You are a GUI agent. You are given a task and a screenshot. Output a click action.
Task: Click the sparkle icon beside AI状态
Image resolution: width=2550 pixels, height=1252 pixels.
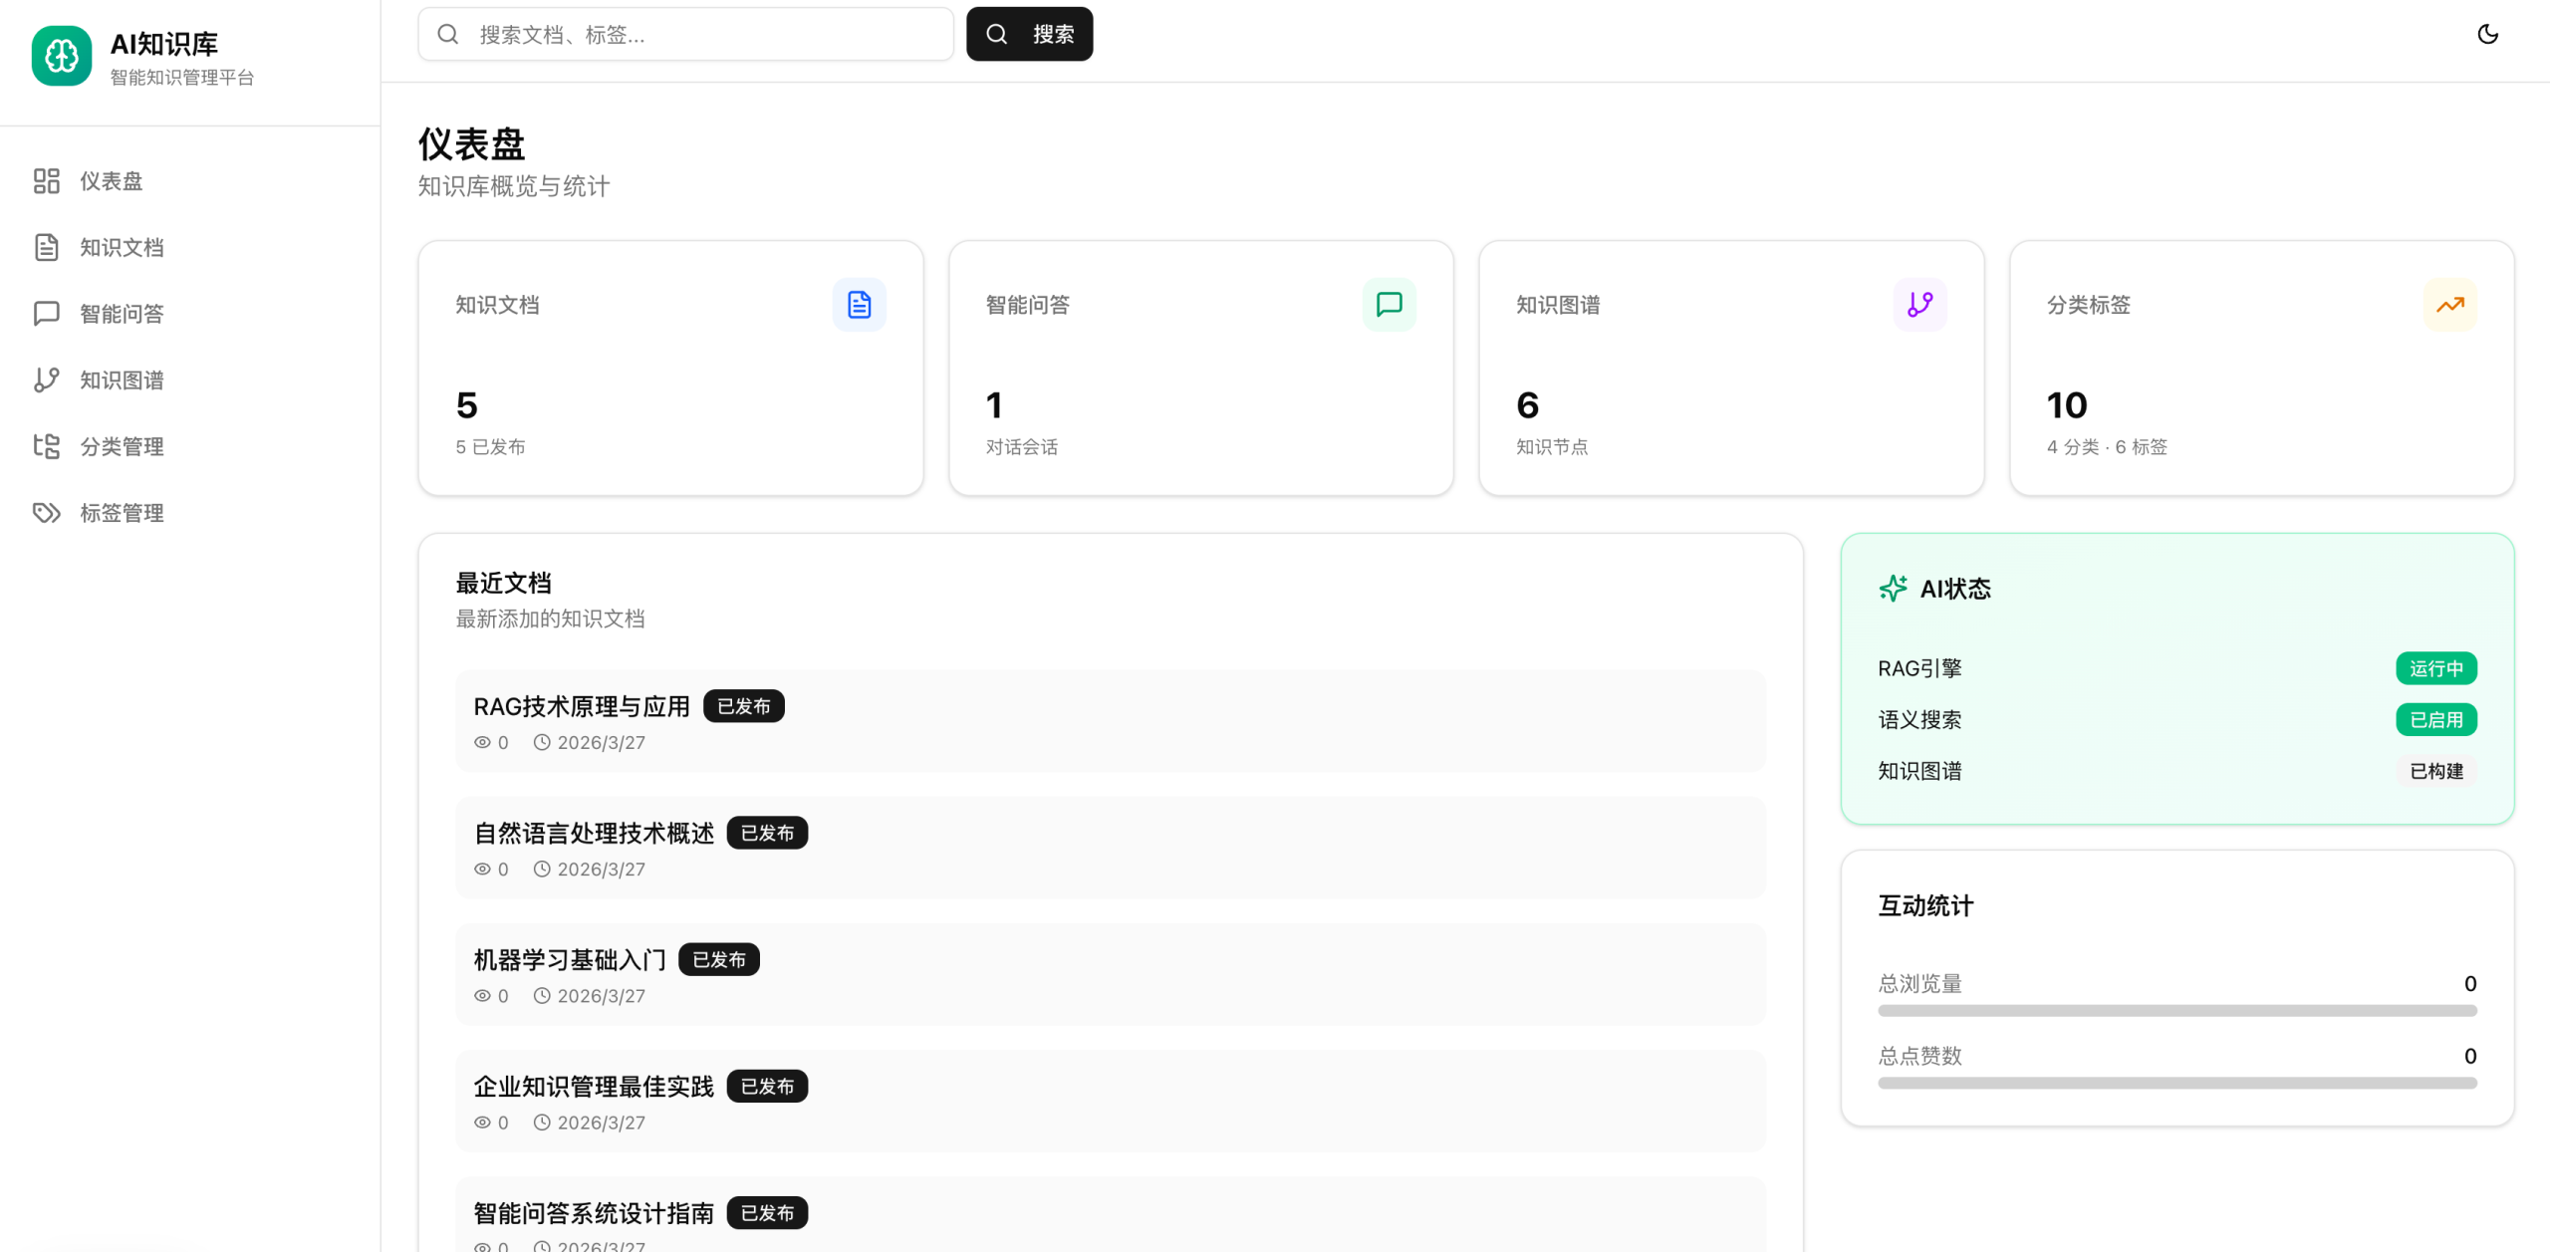(1893, 589)
